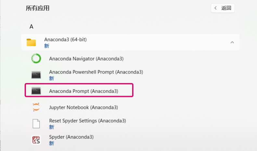
Task: Launch Jupyter Notebook (Anaconda3) entry
Action: [83, 107]
